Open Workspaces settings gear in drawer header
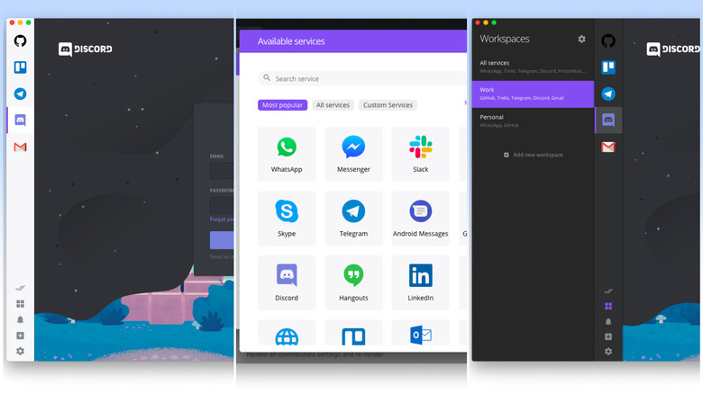Image resolution: width=703 pixels, height=394 pixels. point(581,39)
